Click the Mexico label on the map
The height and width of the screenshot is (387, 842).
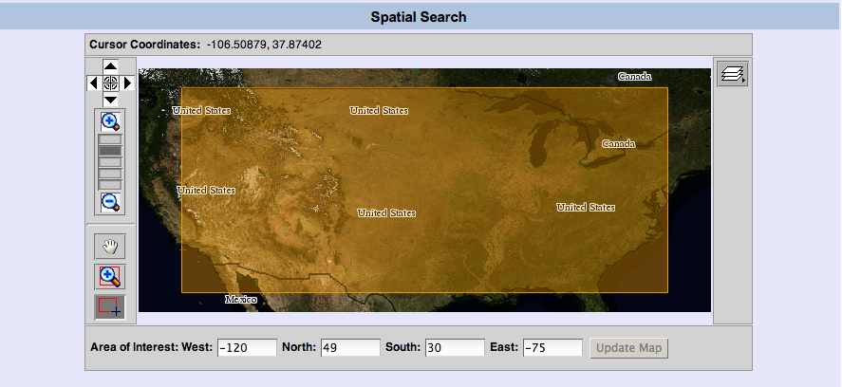(240, 300)
